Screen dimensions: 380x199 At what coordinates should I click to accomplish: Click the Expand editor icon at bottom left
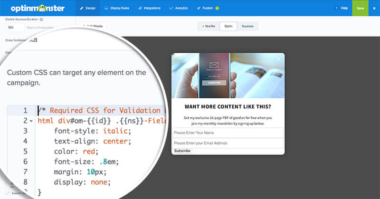pyautogui.click(x=8, y=193)
